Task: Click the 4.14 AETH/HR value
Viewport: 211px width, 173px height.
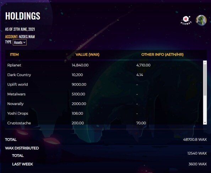Action: 140,75
